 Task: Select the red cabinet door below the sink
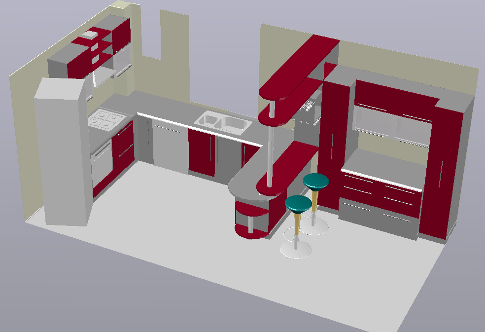coord(202,153)
